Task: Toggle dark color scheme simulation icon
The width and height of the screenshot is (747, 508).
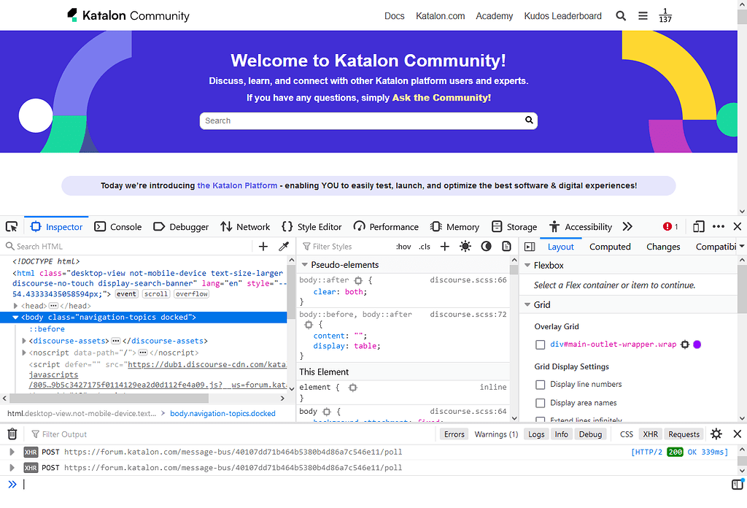Action: point(486,247)
